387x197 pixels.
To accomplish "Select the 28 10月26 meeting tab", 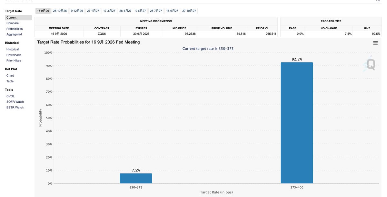I will click(60, 11).
